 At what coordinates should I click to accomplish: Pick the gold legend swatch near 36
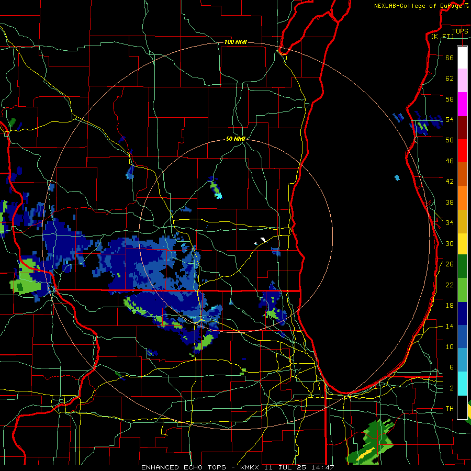[462, 221]
